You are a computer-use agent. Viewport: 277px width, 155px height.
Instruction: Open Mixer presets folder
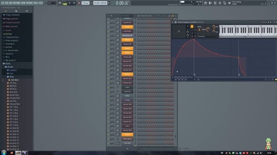coord(11,26)
